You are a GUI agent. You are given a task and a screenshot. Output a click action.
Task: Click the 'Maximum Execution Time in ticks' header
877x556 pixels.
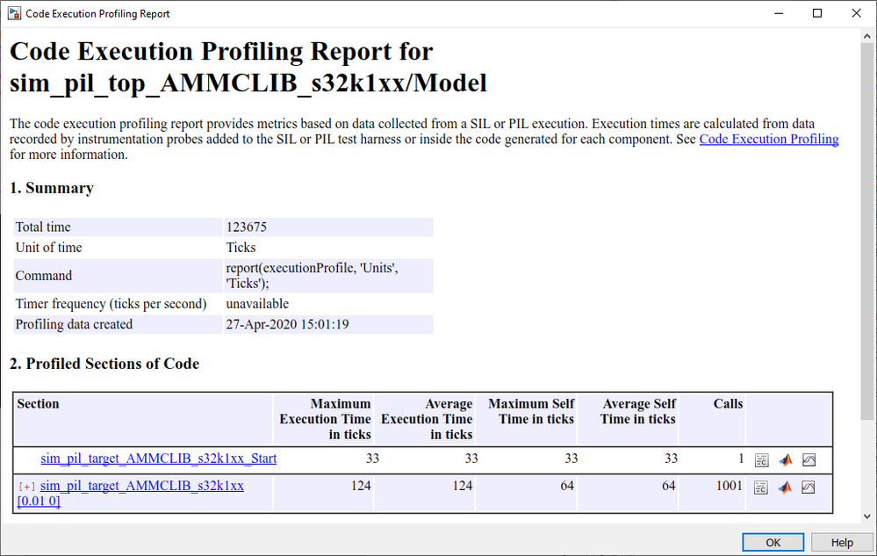pos(325,419)
